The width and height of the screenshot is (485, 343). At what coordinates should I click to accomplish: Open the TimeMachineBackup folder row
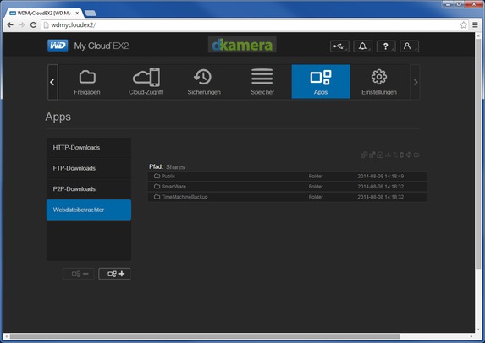287,197
